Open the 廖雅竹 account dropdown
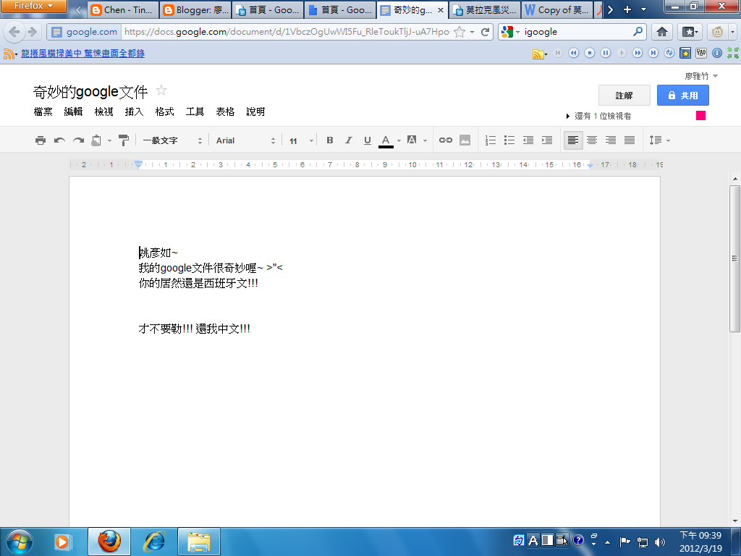 click(701, 76)
